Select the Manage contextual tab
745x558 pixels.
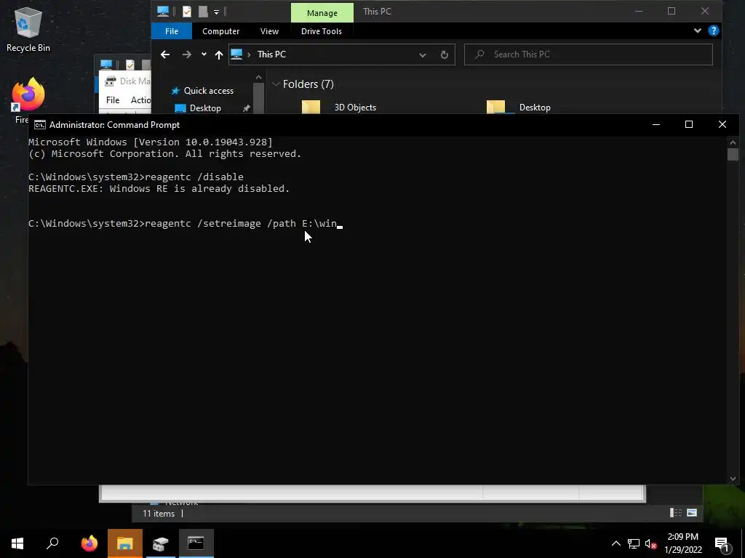pos(322,13)
